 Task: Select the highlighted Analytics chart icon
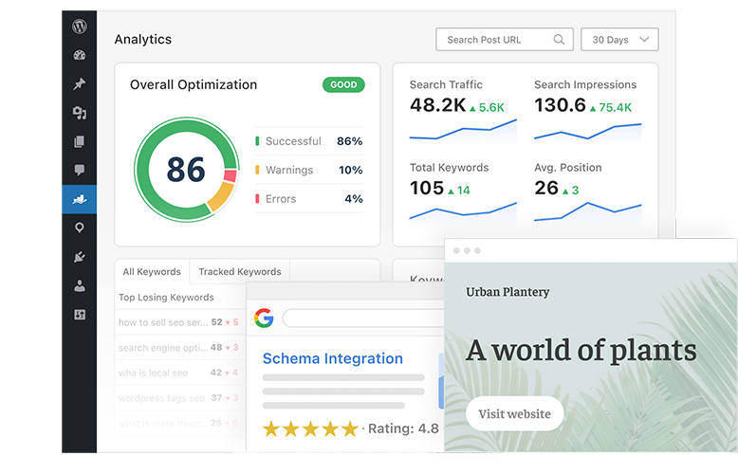click(79, 199)
